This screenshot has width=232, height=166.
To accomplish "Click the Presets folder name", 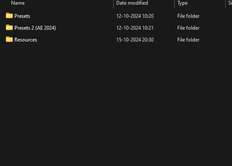I will 22,16.
